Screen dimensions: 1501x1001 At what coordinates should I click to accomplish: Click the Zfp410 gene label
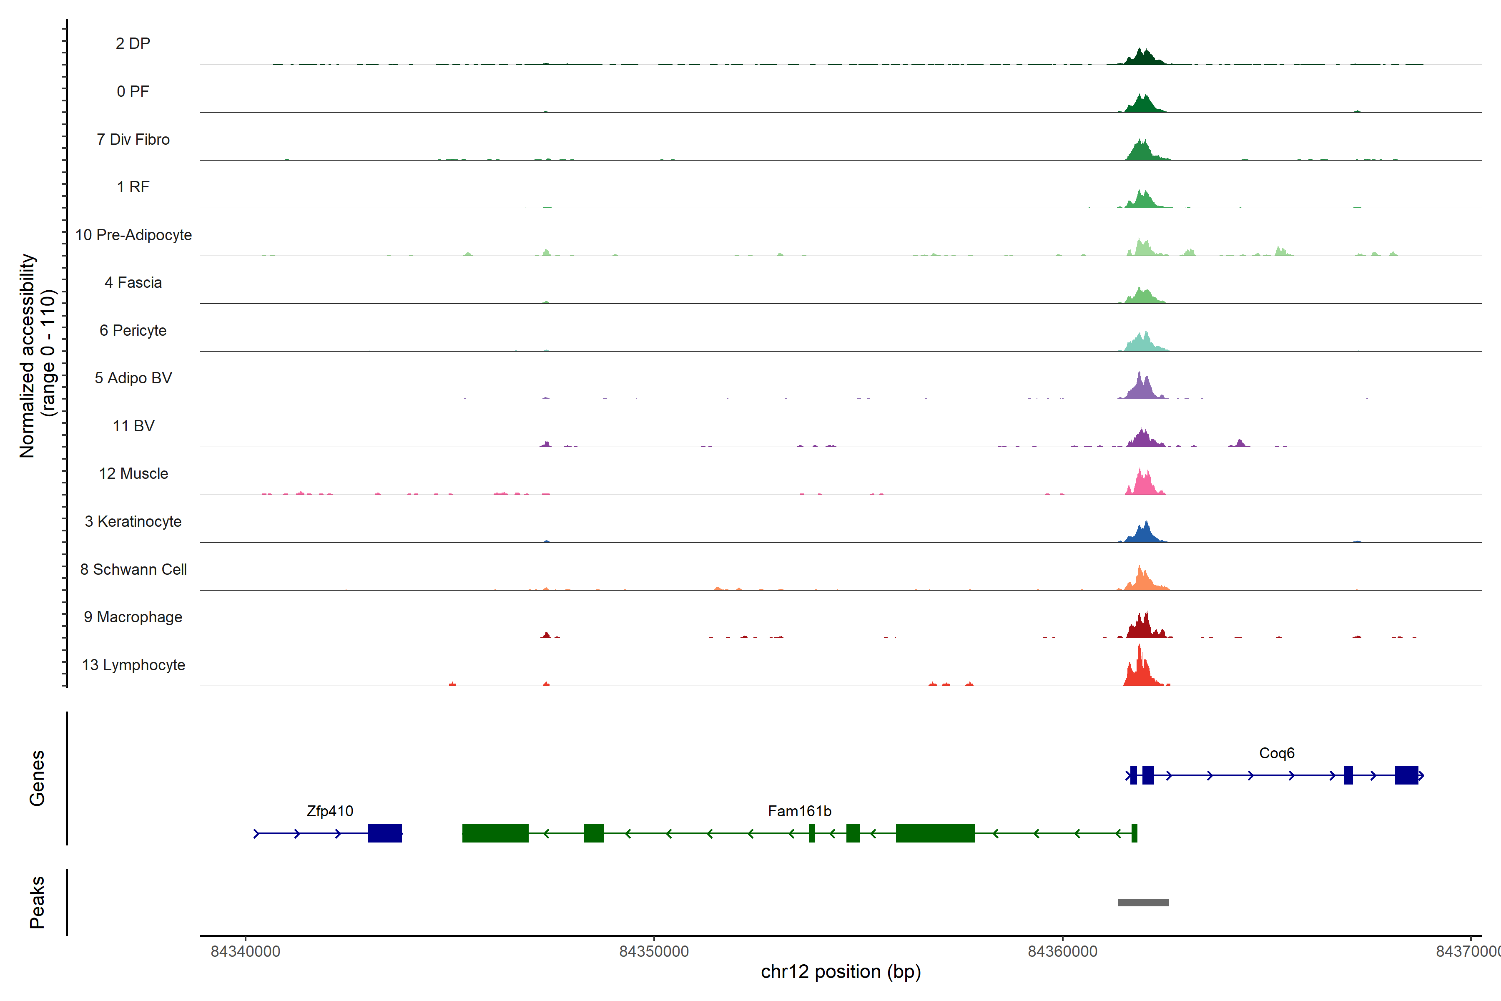coord(329,811)
